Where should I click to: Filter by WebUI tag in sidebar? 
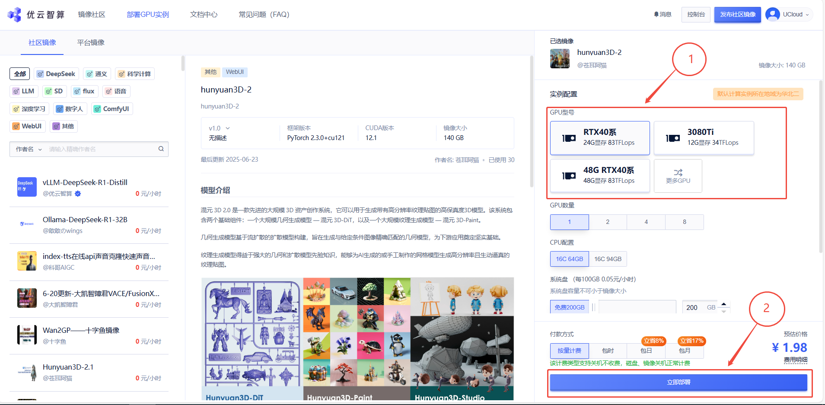[28, 126]
